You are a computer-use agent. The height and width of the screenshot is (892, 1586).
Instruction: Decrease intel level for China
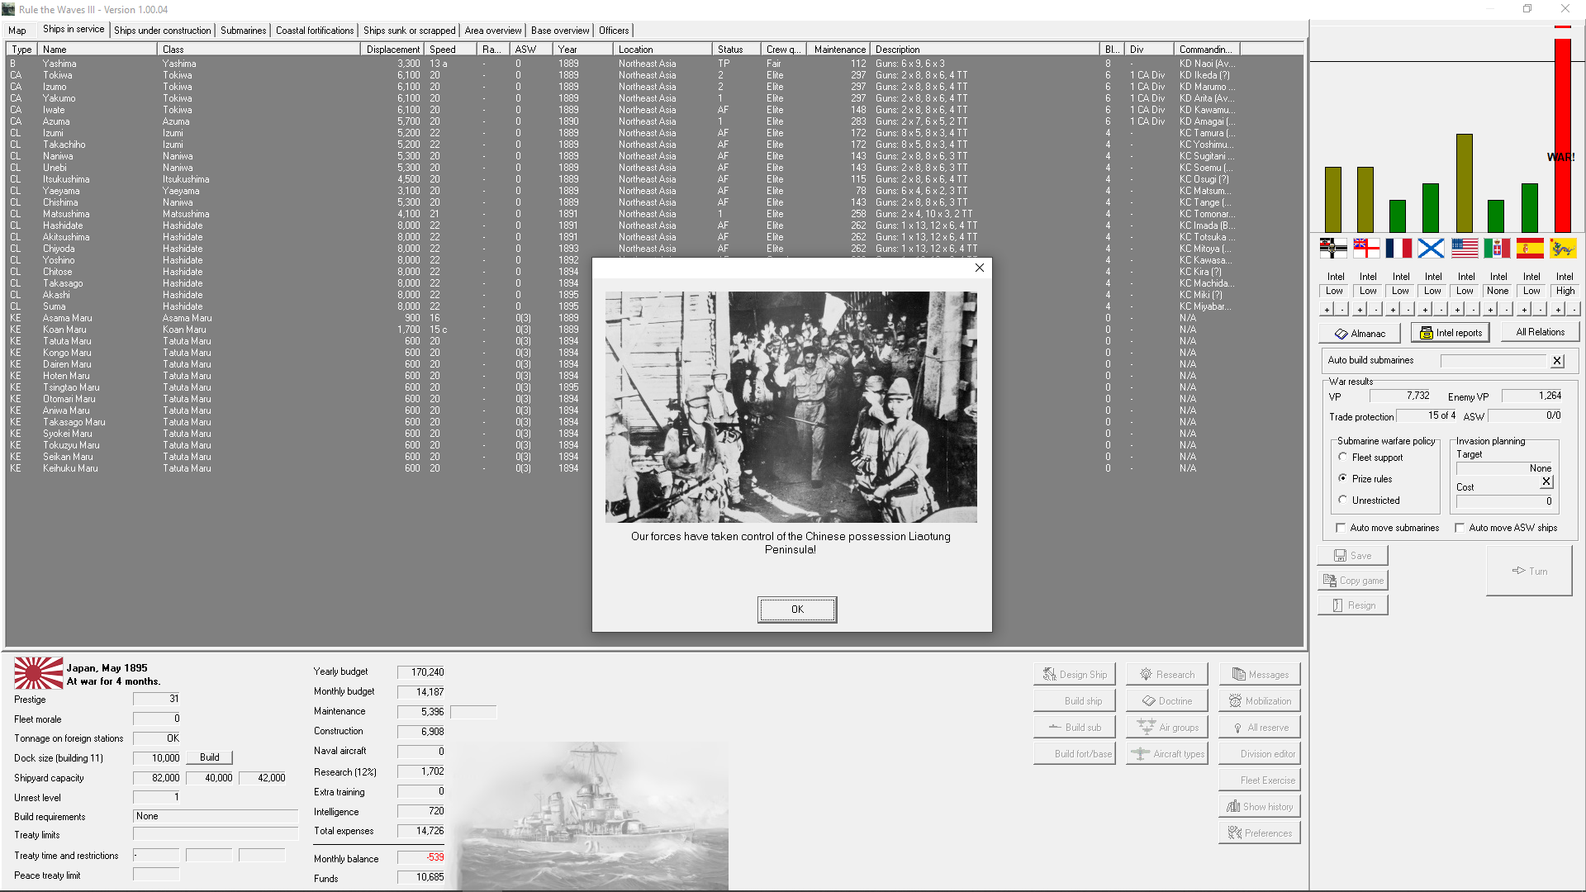pos(1574,310)
